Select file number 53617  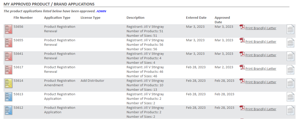point(18,67)
